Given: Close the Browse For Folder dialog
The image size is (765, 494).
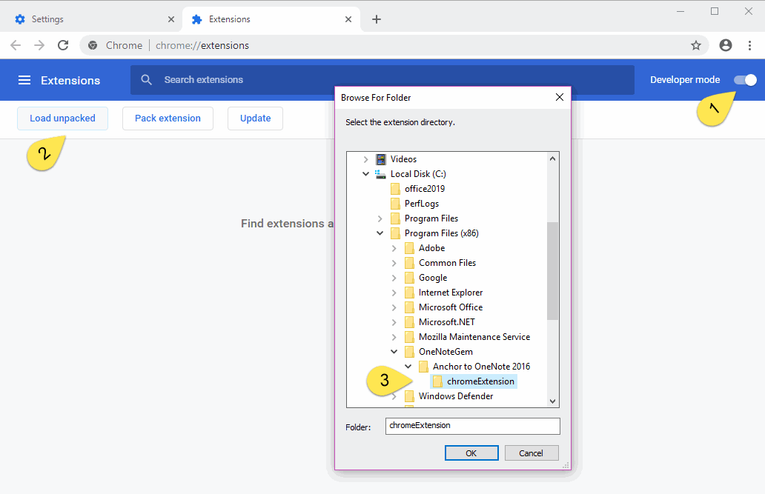Looking at the screenshot, I should (560, 97).
